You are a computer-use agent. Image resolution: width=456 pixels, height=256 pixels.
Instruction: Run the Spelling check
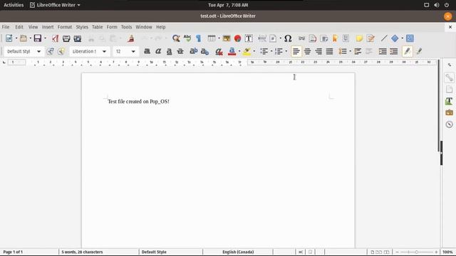[x=187, y=38]
